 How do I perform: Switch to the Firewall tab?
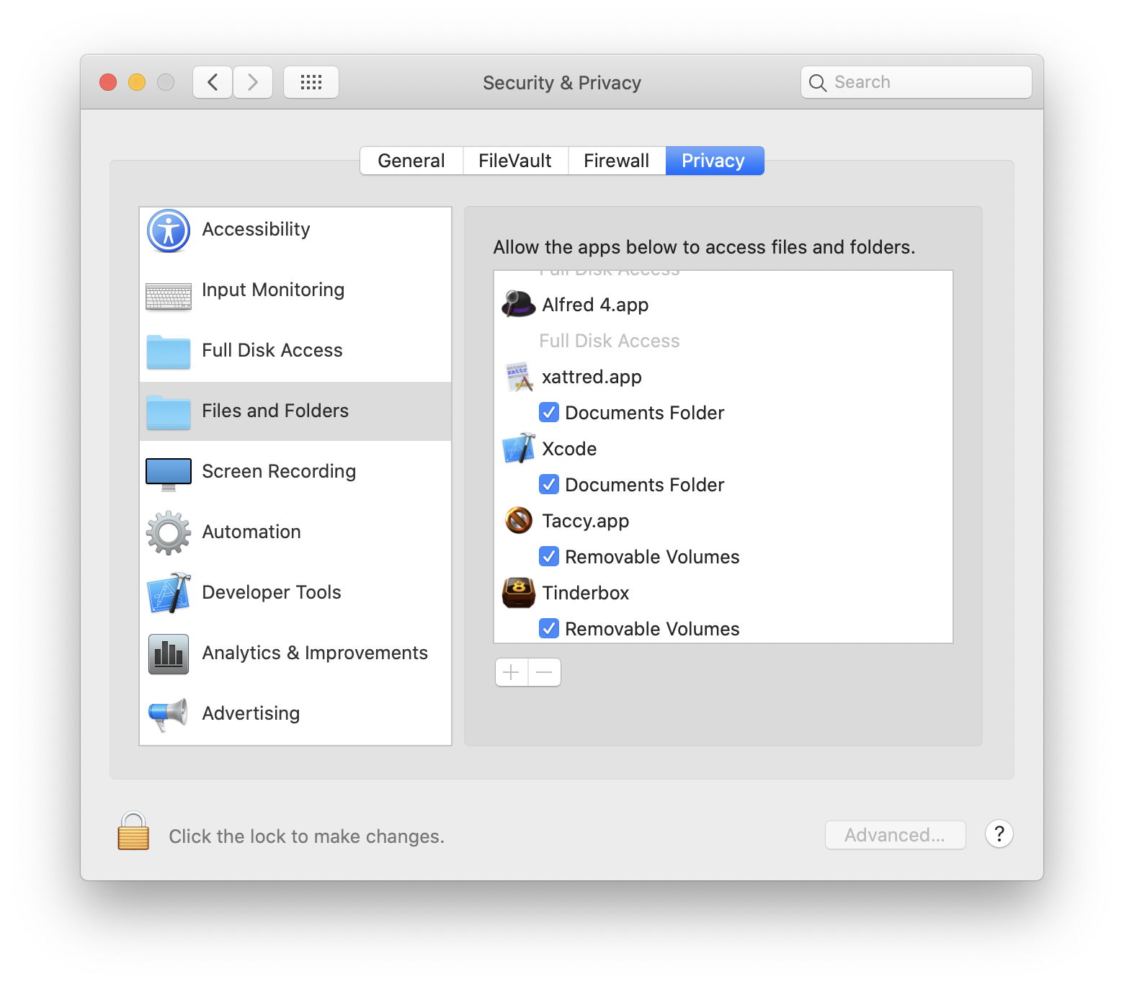pos(616,161)
